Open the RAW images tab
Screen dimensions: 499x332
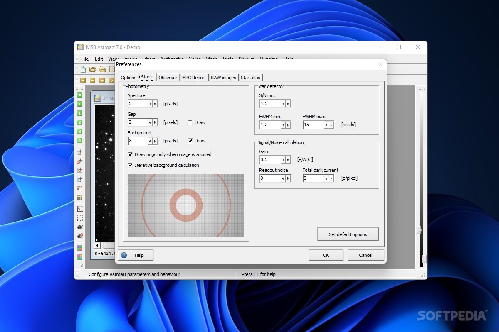click(223, 78)
